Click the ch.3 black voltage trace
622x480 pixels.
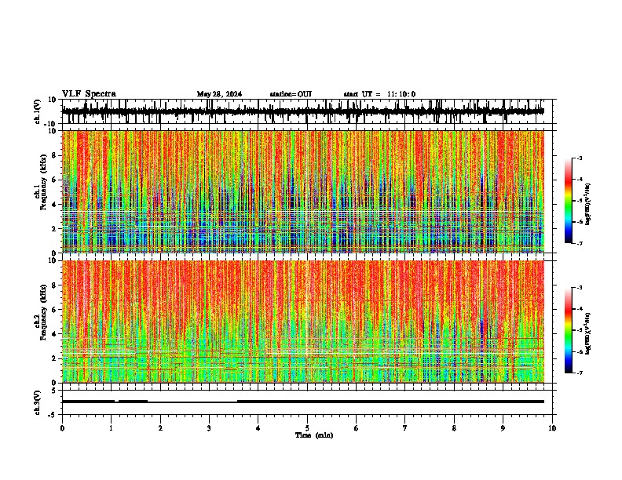303,402
